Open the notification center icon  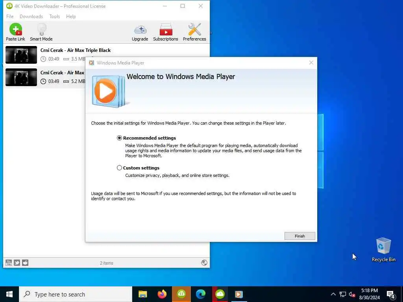pos(391,294)
